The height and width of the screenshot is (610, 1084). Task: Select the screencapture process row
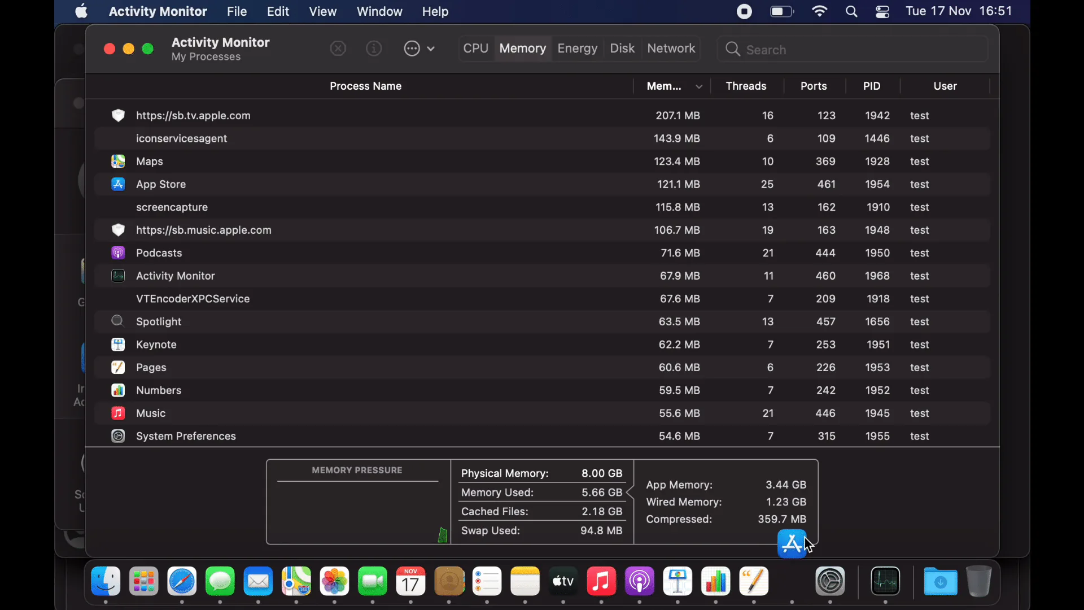[542, 207]
